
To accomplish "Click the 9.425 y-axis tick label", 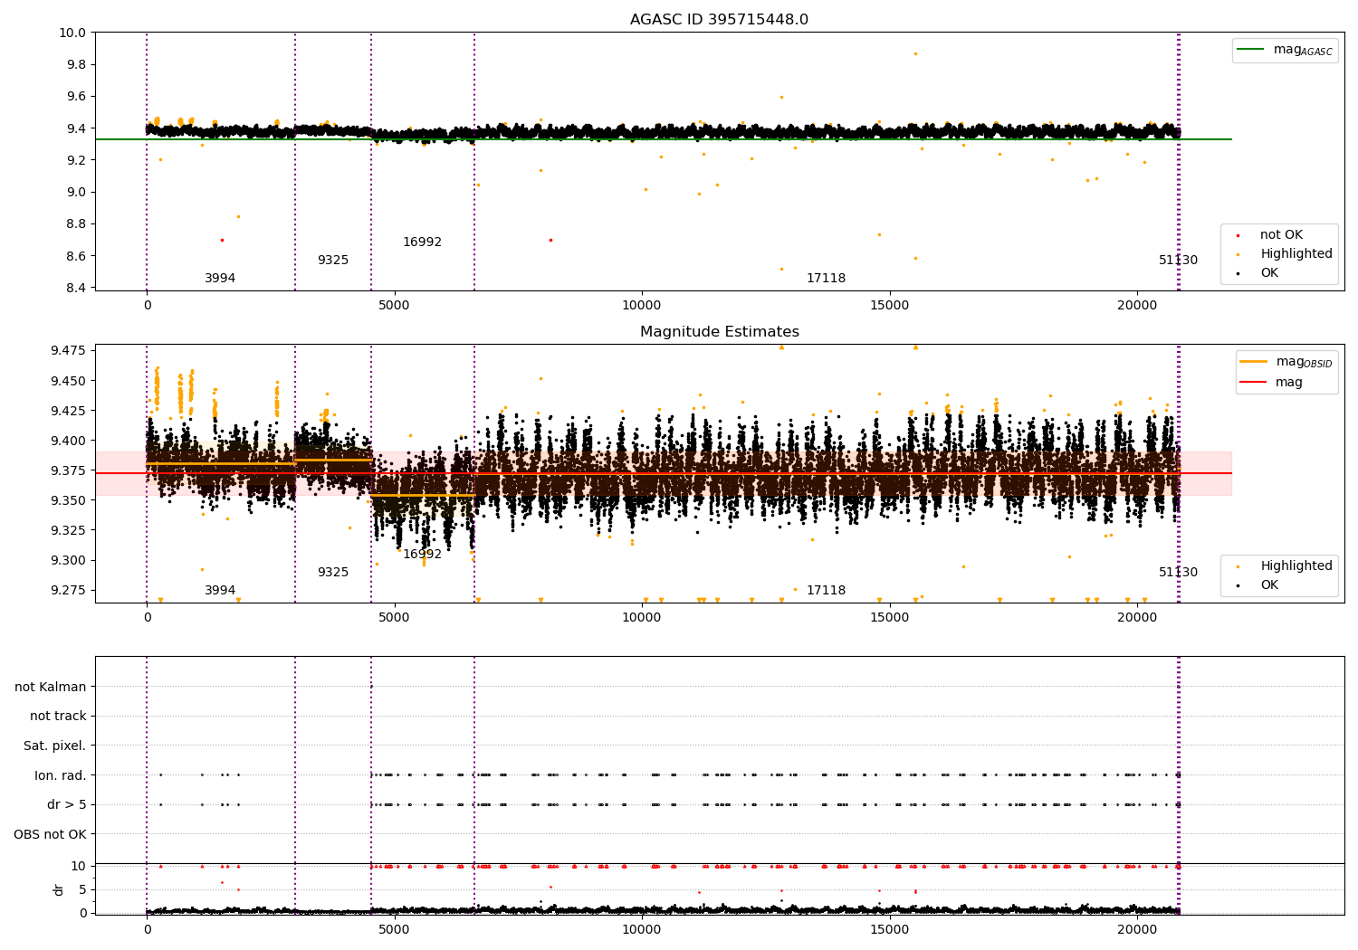I will (68, 411).
